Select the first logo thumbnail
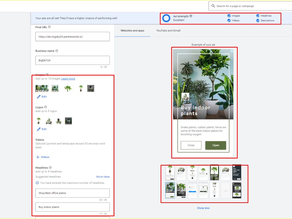Screen dimensions: 292x219 click(39, 121)
